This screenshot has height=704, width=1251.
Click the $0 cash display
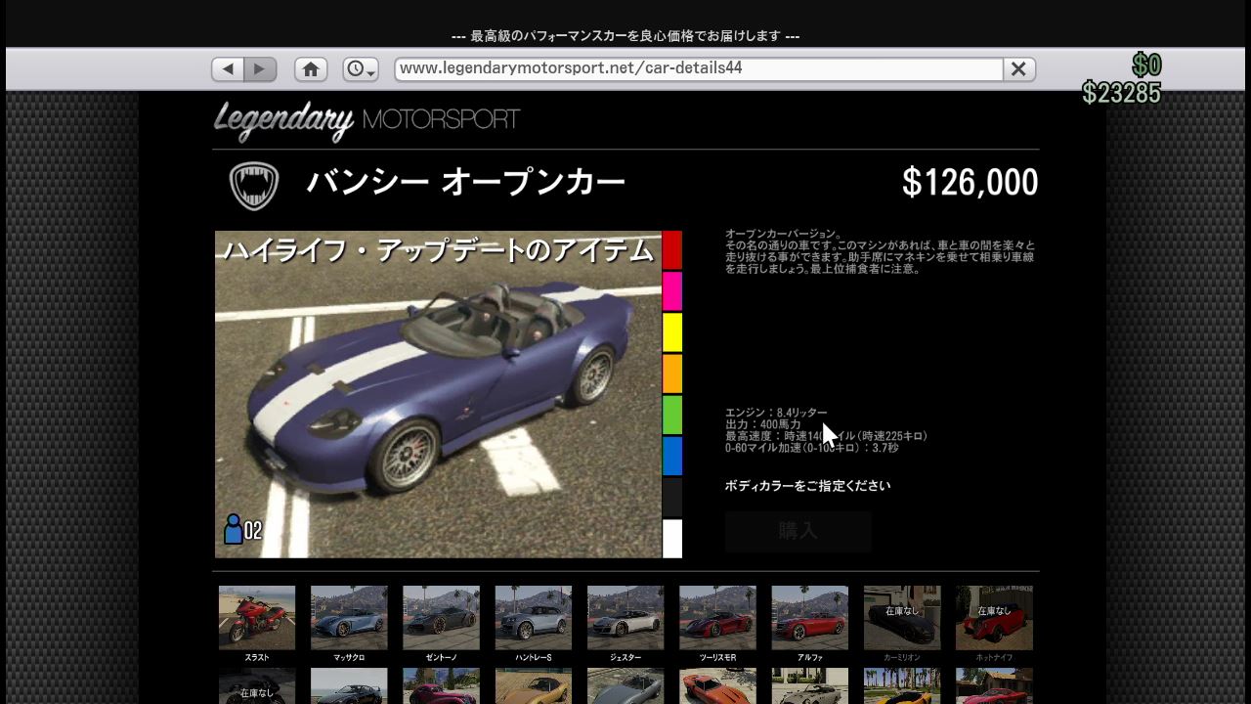click(1146, 65)
